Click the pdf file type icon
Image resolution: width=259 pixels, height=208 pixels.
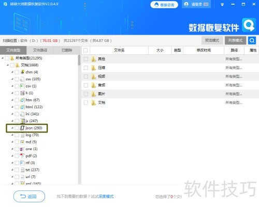pos(22,156)
